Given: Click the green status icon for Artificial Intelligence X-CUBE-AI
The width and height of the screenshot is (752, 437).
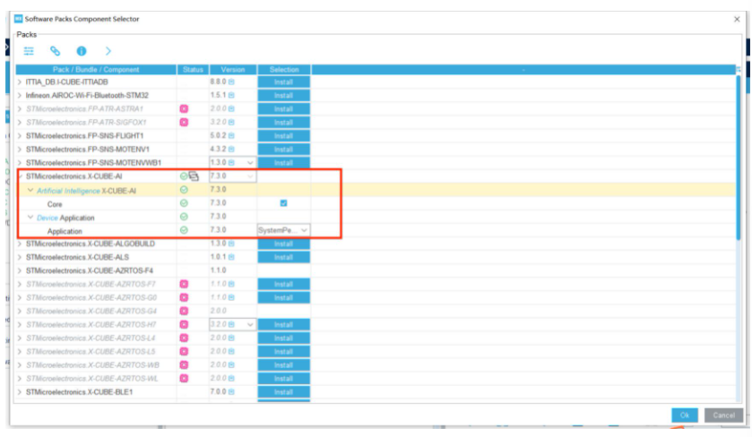Looking at the screenshot, I should coord(184,190).
